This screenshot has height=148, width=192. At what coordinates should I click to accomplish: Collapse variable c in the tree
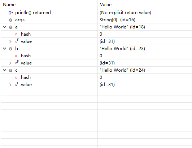click(5, 70)
